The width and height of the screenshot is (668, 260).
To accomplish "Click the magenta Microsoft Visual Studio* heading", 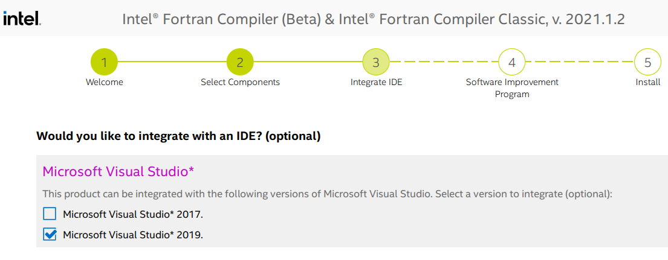I will pos(118,171).
